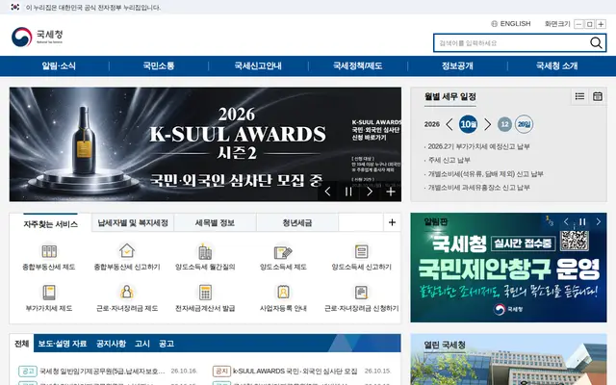616x385 pixels.
Task: Open 국세청 일반임기제공무원 공고 notice
Action: (x=102, y=371)
